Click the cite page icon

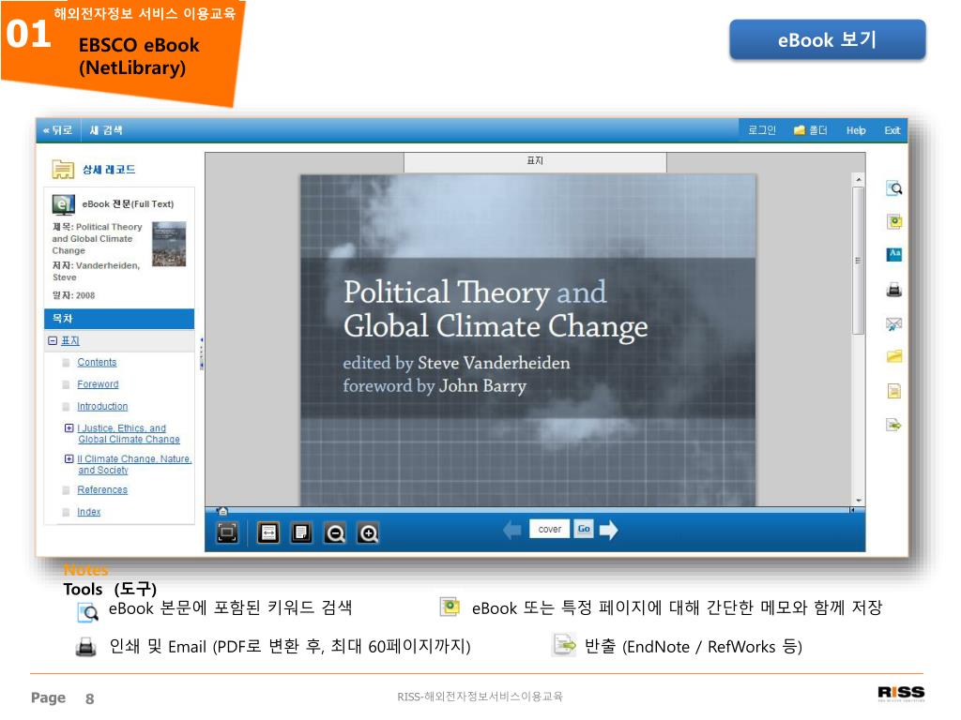coord(894,391)
